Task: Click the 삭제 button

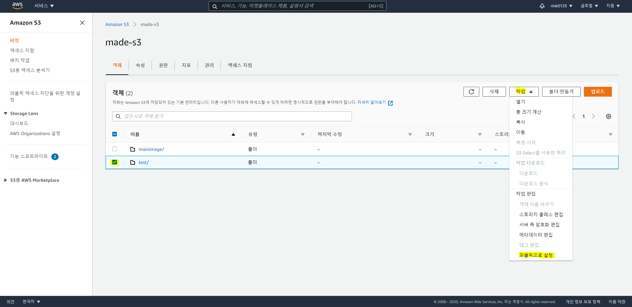Action: click(494, 92)
